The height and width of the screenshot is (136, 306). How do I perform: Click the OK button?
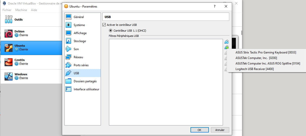pos(200,130)
